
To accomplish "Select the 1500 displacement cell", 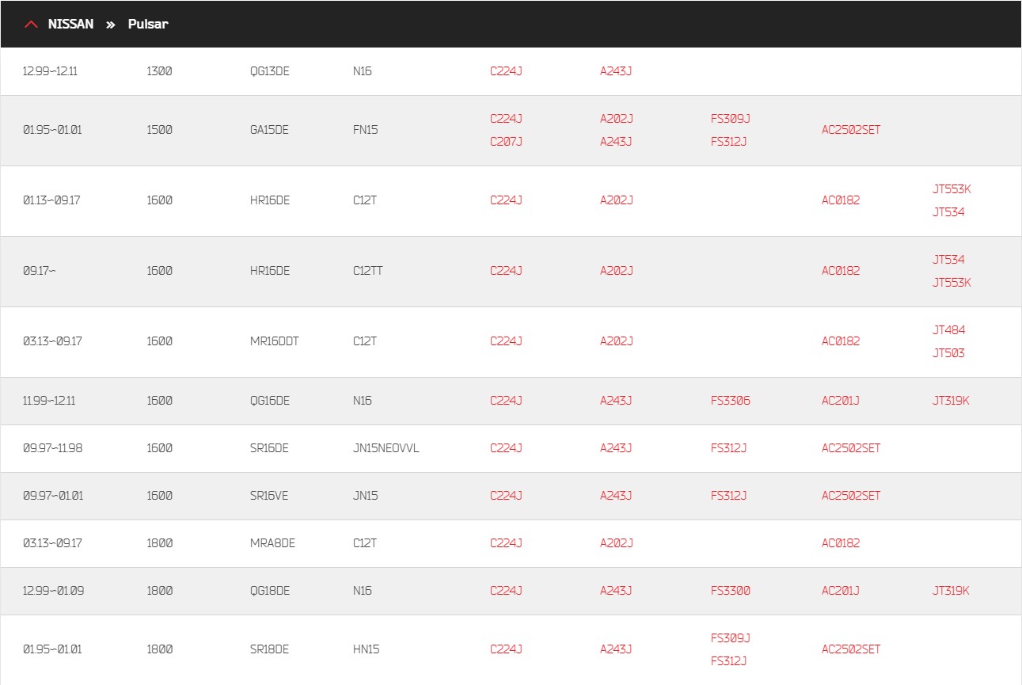I will click(x=159, y=130).
